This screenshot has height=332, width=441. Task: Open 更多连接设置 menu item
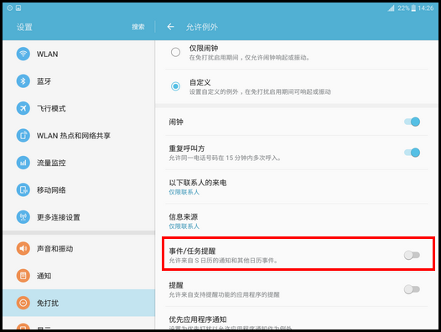point(79,217)
